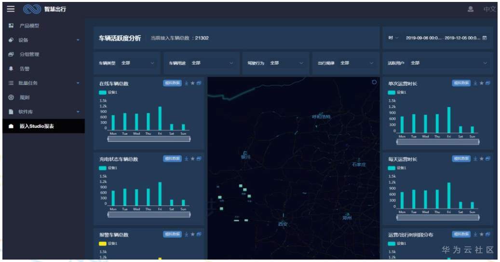Star the 每天运营时长 chart
The image size is (500, 262).
tap(482, 159)
